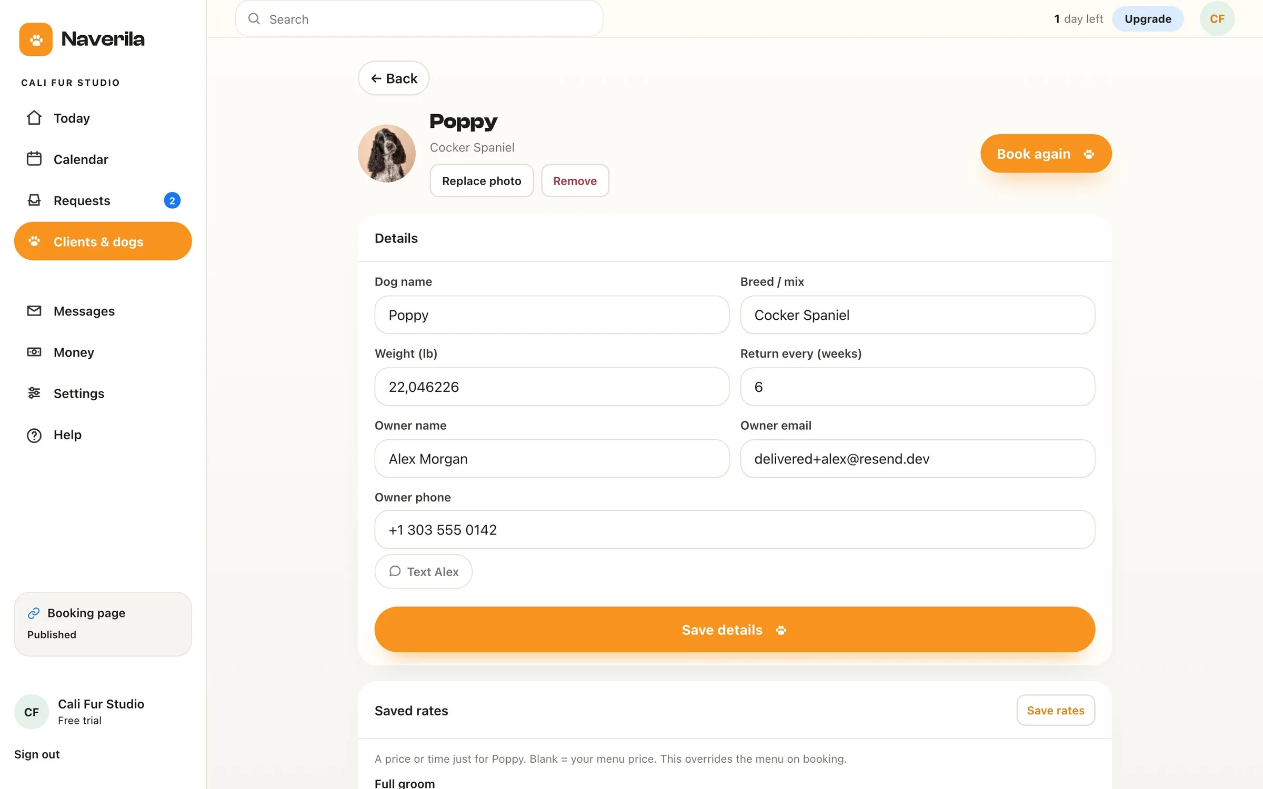Remove Poppy's photo
The image size is (1263, 789).
pos(575,181)
